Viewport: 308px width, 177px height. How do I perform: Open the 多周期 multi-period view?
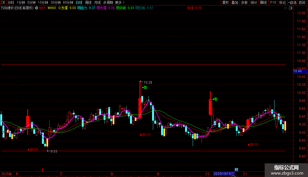(x=108, y=2)
